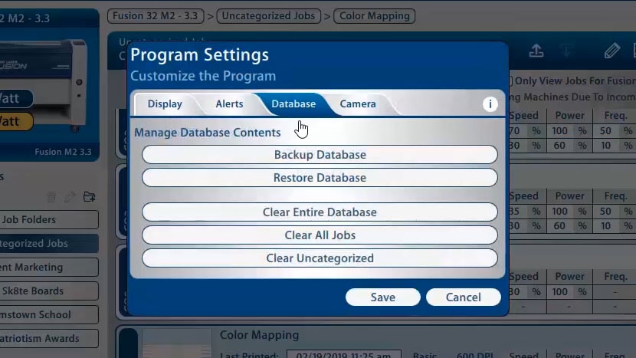Click the trash icon above job folders
The image size is (636, 358).
[x=51, y=197]
